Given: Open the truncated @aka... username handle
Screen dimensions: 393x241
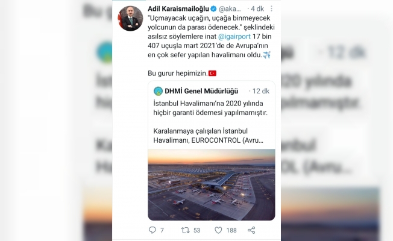Looking at the screenshot, I should point(230,9).
